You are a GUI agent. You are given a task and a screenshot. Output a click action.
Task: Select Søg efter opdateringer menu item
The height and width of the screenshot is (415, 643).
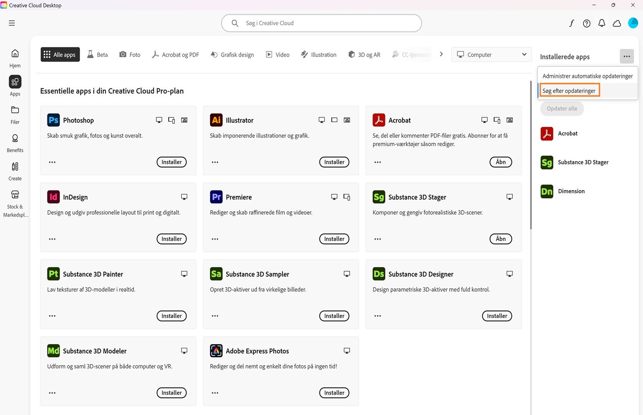(569, 90)
